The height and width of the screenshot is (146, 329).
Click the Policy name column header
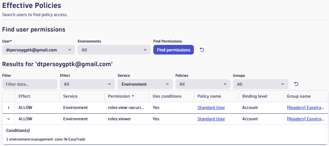point(209,96)
